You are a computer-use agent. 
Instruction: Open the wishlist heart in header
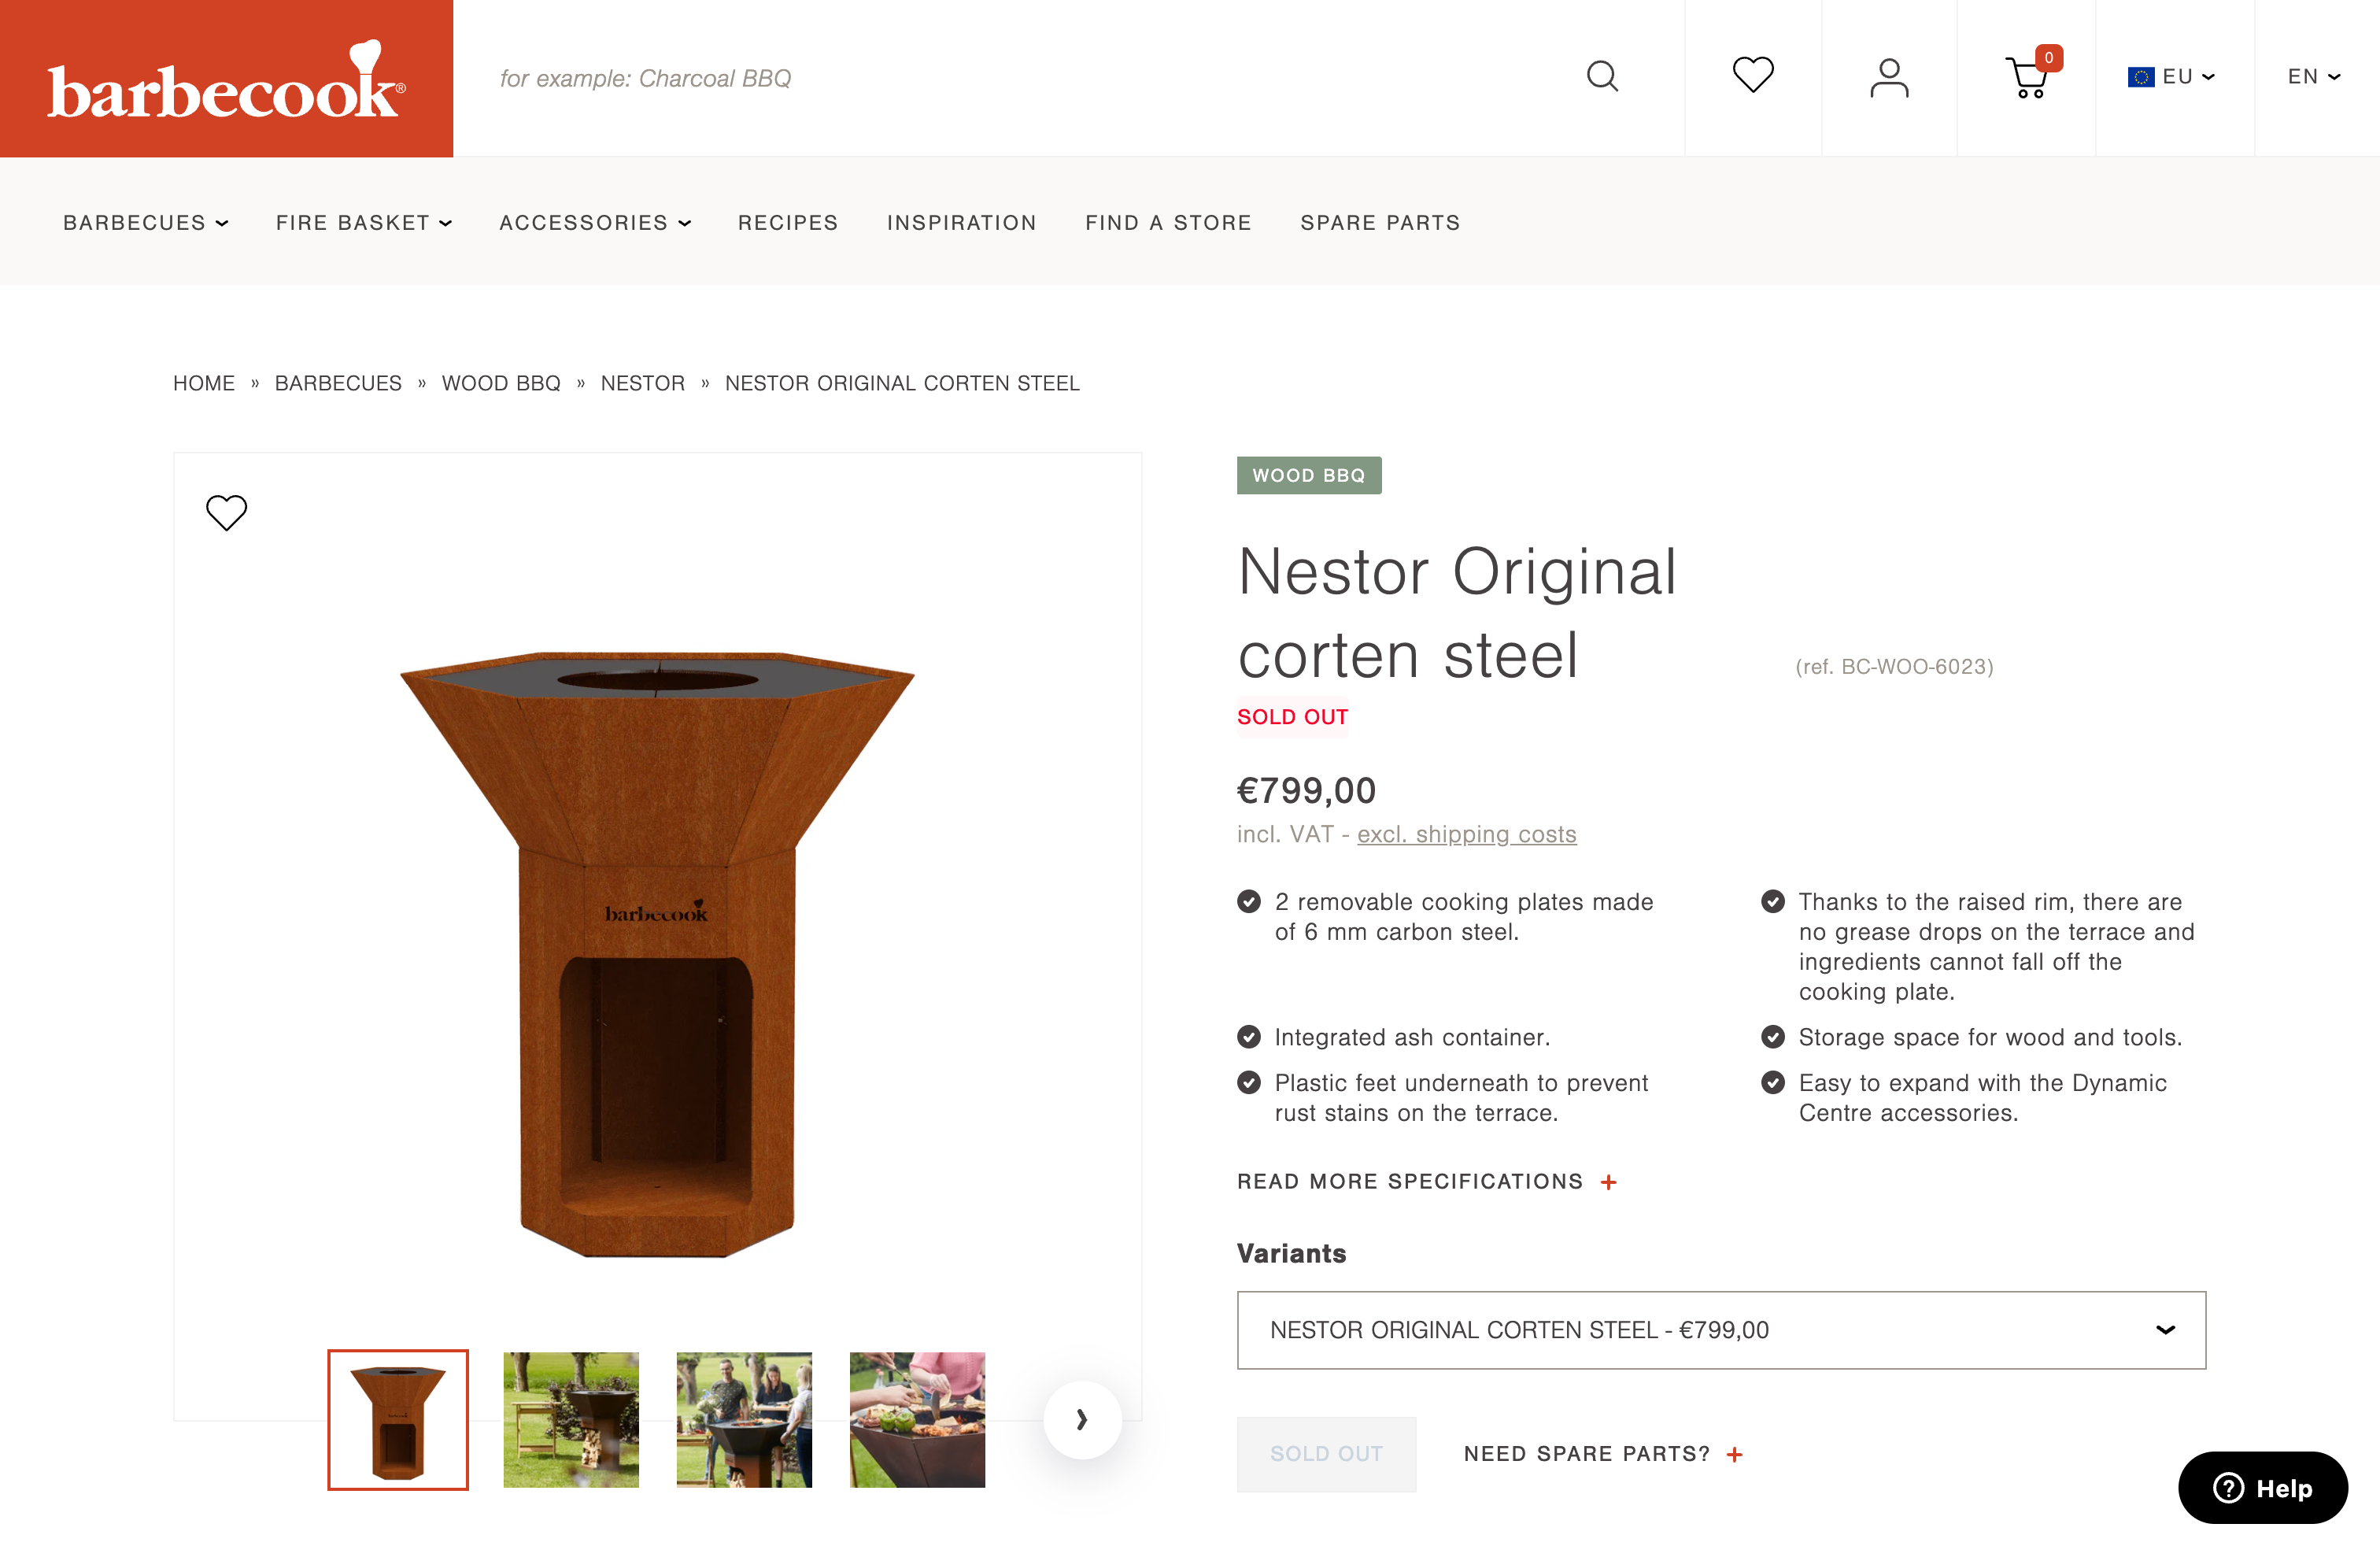(x=1752, y=75)
